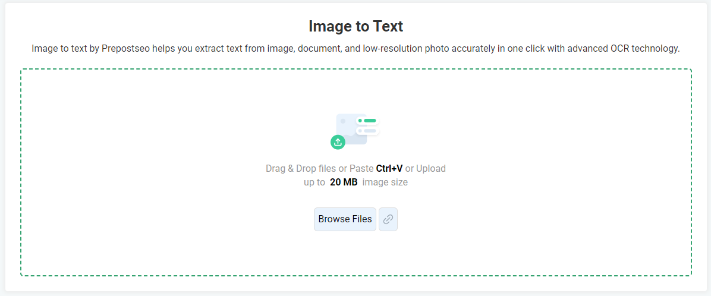Click the green list bar in the illustration
Viewport: 711px width, 296px height.
point(370,121)
